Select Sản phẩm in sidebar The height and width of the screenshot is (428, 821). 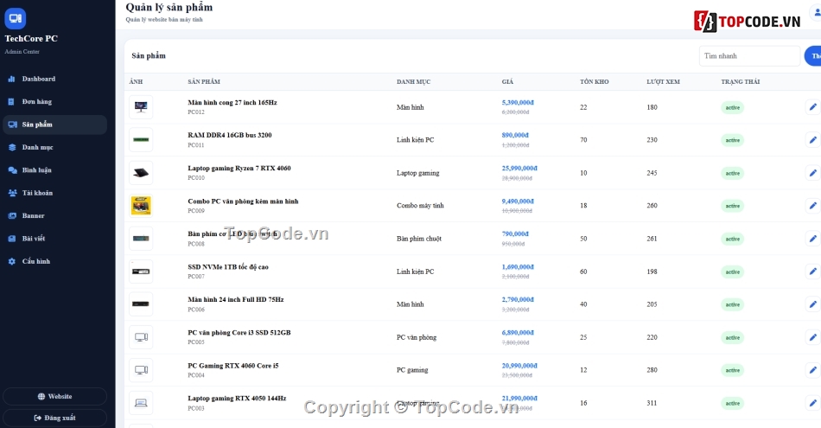tap(54, 125)
